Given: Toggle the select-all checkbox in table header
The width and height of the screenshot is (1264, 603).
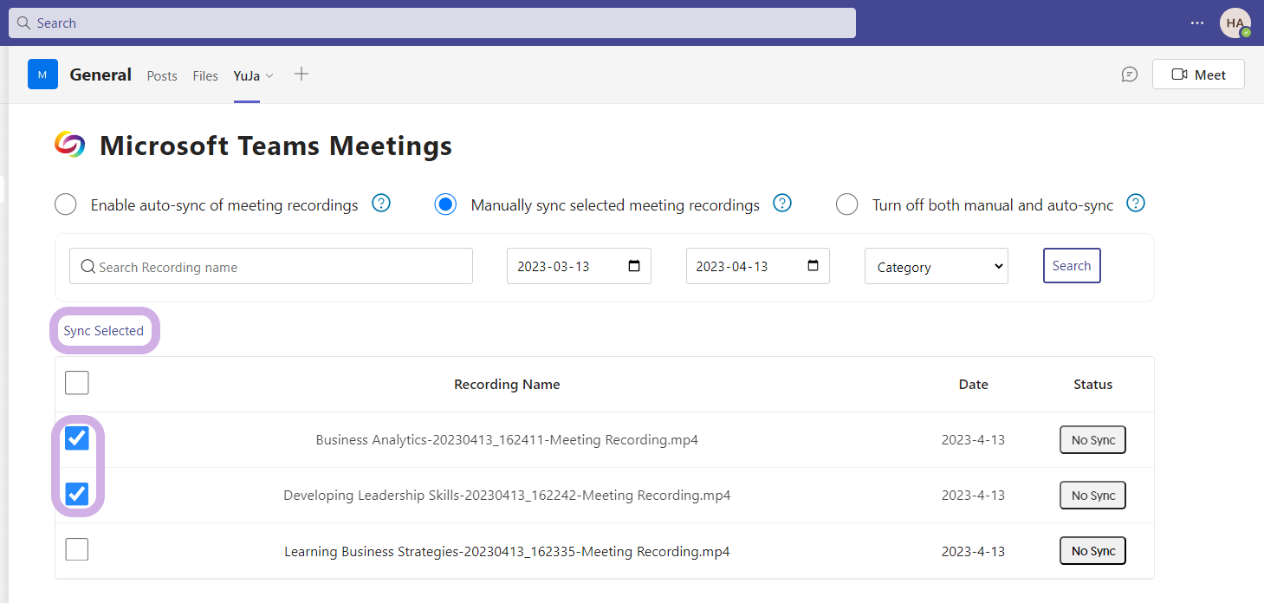Looking at the screenshot, I should click(77, 383).
